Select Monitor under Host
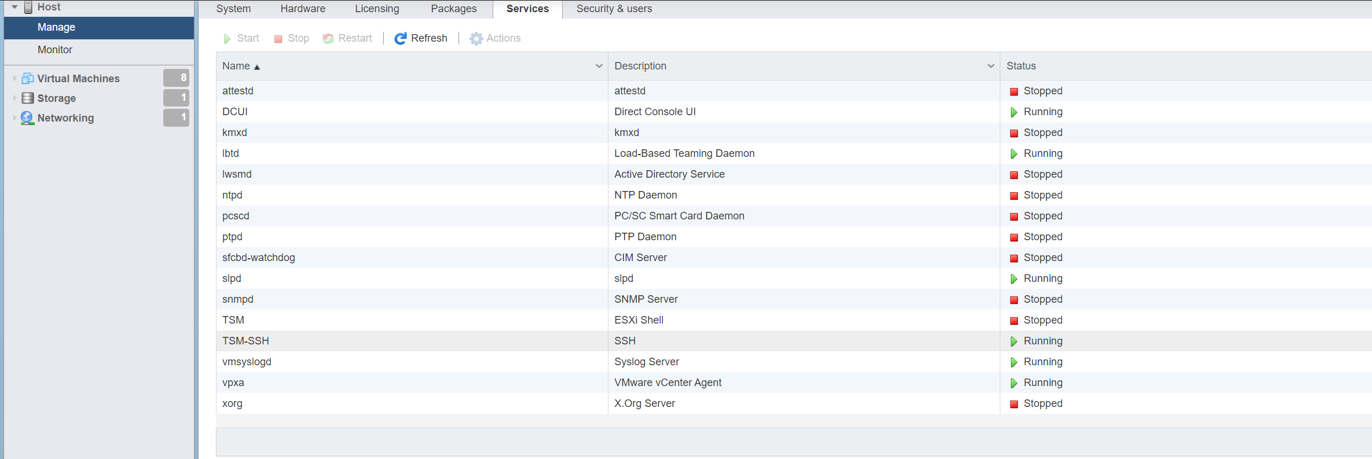This screenshot has width=1372, height=459. [55, 50]
